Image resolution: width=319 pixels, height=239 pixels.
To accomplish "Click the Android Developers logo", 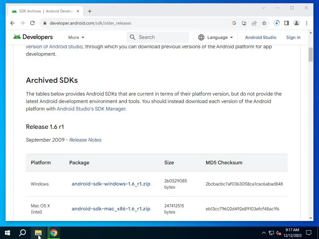I will point(33,37).
